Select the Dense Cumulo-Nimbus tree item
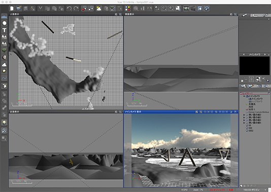The image size is (271, 192). pos(258,112)
